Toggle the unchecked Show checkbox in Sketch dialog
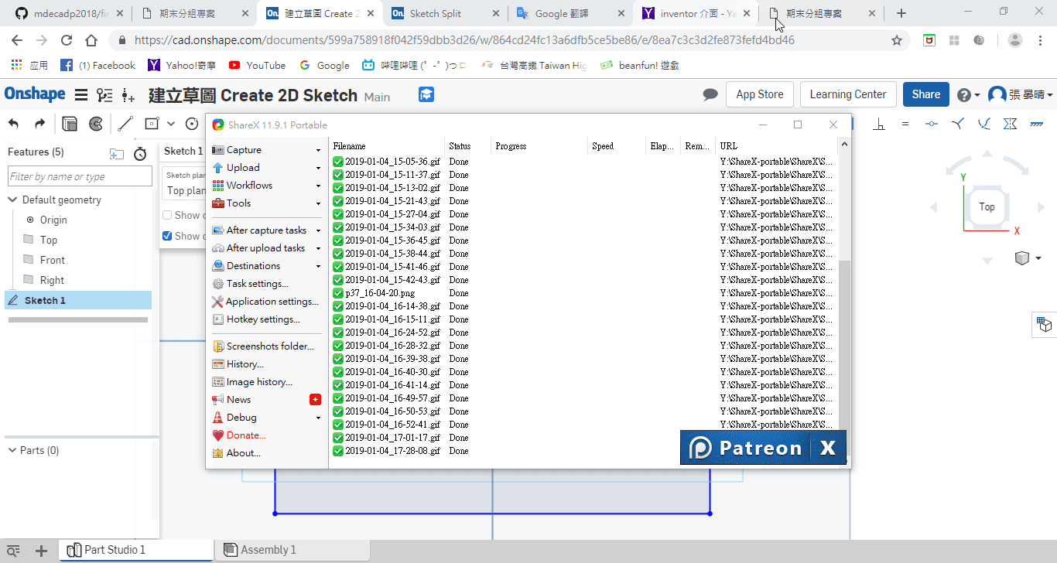Viewport: 1057px width, 563px height. [167, 215]
